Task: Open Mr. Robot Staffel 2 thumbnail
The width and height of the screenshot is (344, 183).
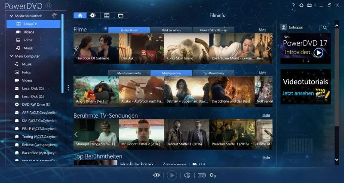Action: click(x=141, y=134)
